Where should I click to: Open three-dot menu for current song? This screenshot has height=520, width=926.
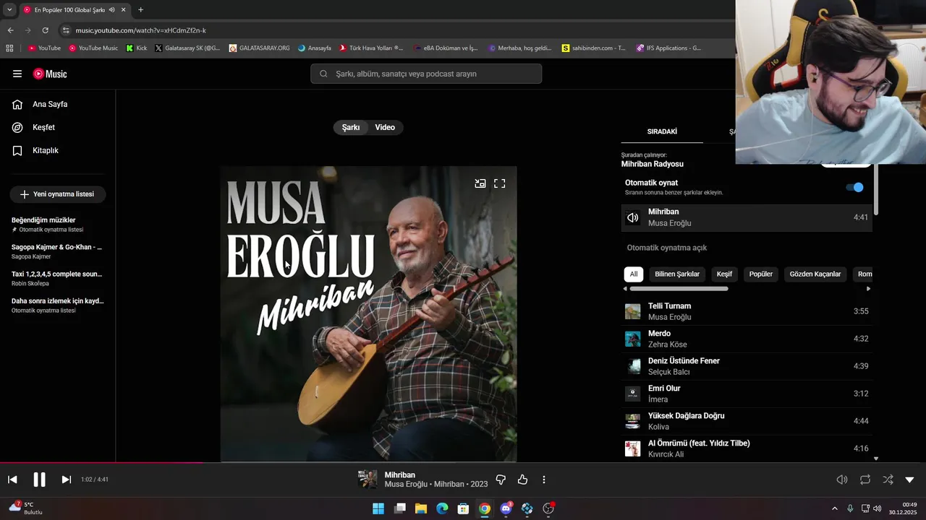tap(544, 480)
